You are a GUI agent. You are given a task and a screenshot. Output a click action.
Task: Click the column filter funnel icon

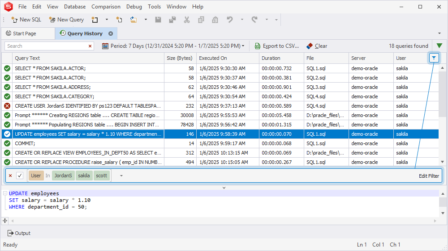(x=434, y=58)
